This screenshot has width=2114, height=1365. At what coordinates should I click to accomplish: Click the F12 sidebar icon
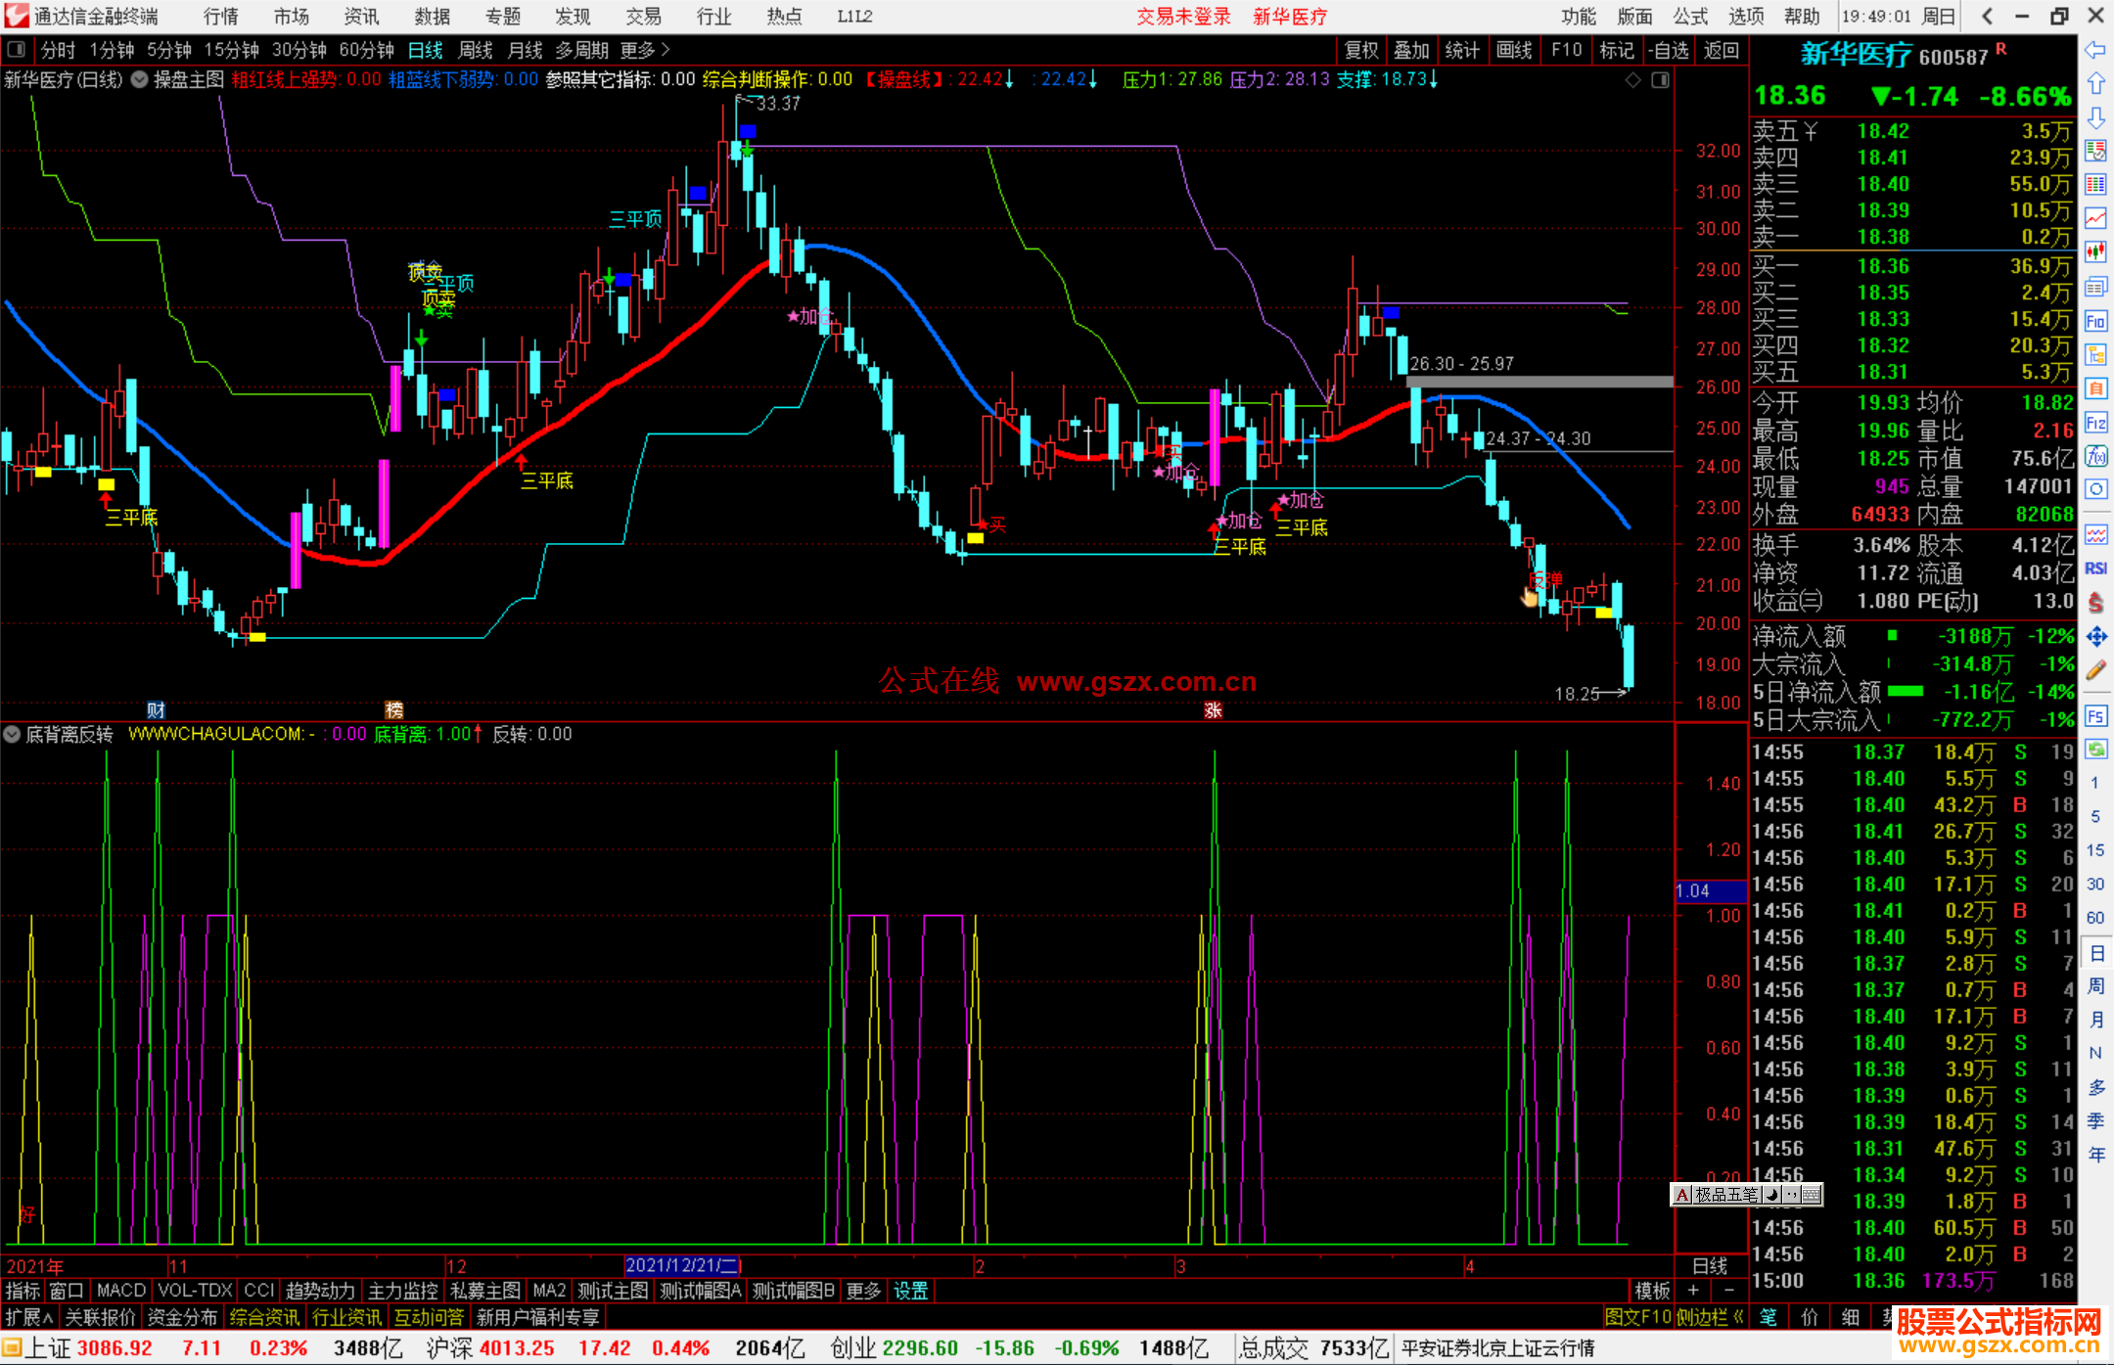[x=2095, y=423]
